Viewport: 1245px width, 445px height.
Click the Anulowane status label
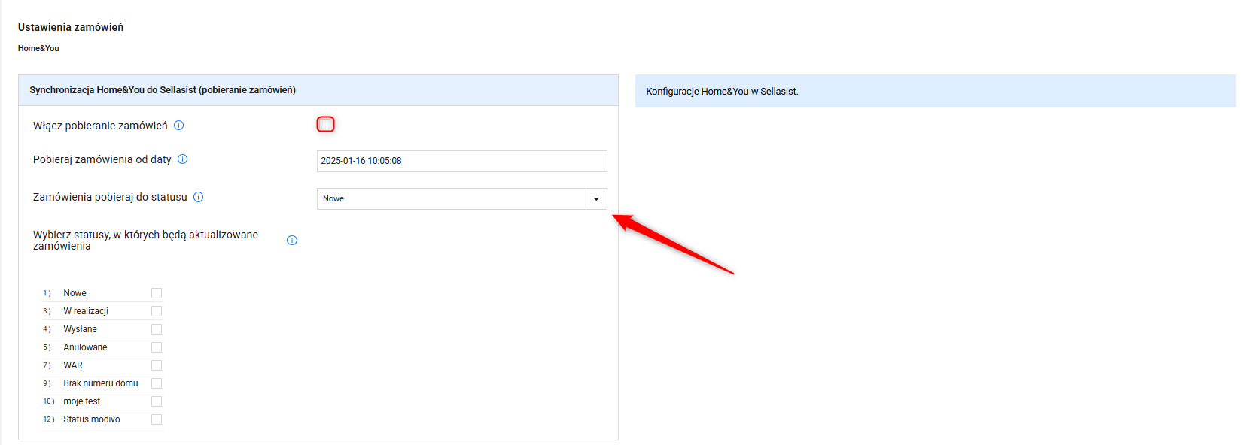click(x=85, y=347)
